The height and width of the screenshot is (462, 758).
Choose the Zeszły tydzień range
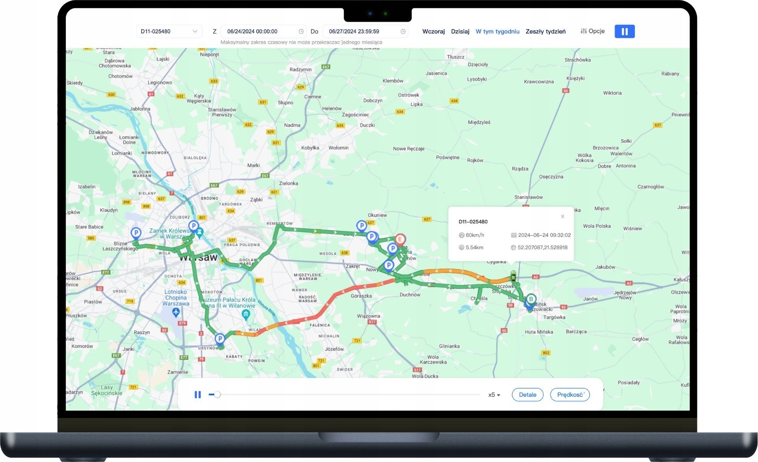(545, 31)
